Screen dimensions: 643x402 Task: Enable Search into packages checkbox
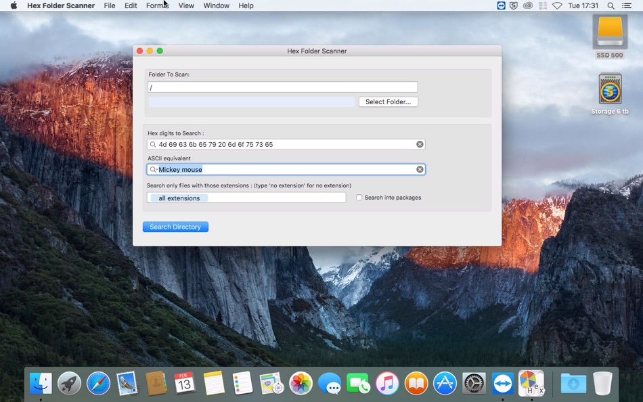point(359,198)
